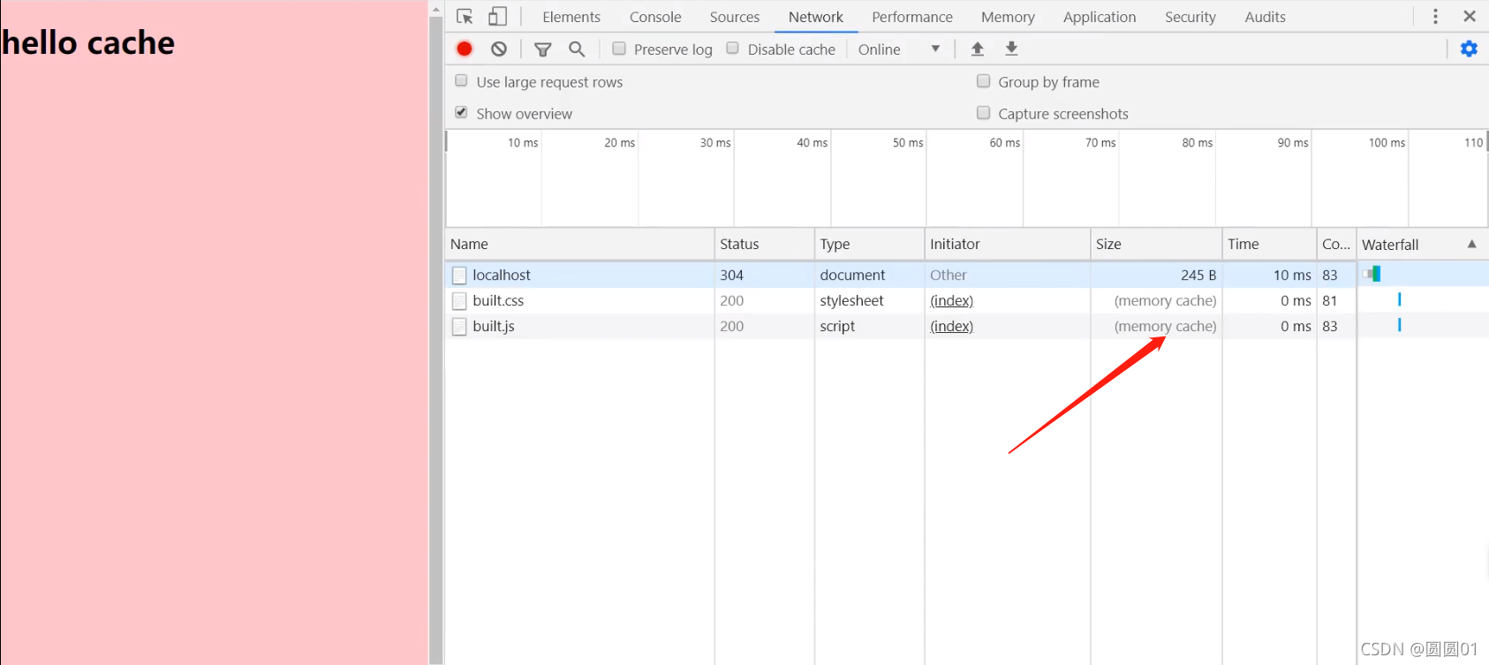Click the hello cache heading
The height and width of the screenshot is (665, 1489).
click(87, 43)
